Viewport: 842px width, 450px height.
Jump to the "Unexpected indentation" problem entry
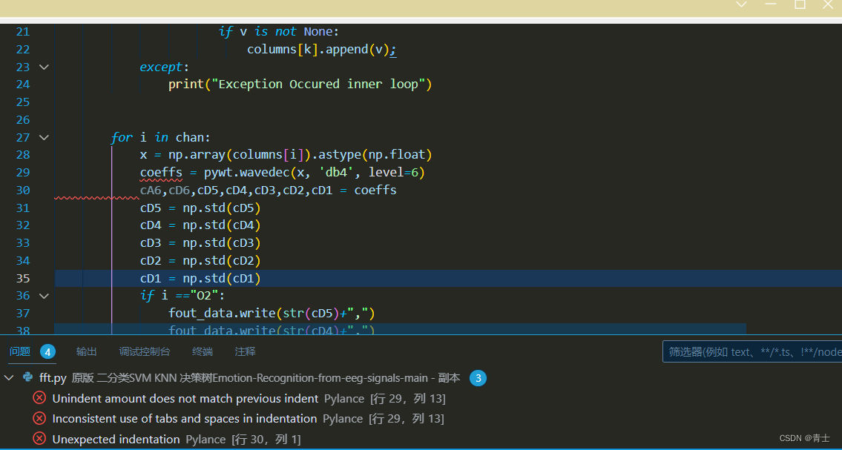116,439
